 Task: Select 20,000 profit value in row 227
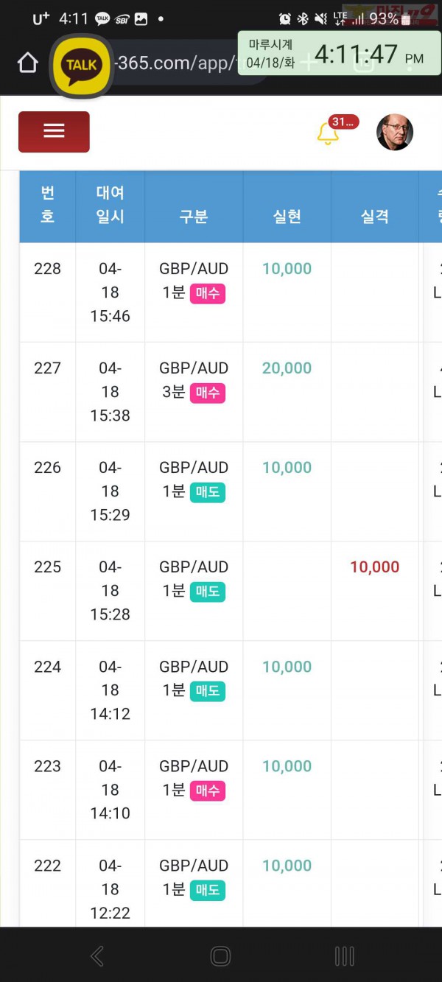click(x=287, y=368)
